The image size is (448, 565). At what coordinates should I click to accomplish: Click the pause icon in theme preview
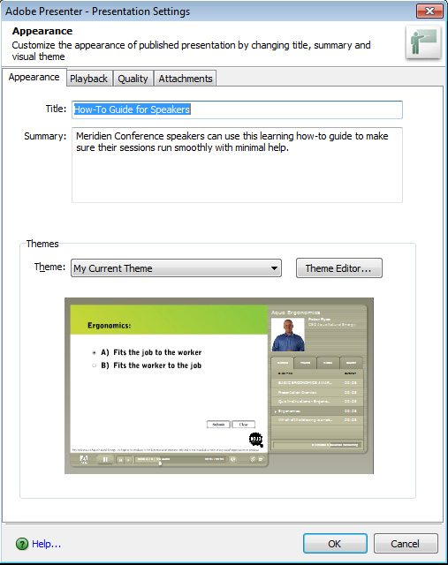(x=105, y=459)
